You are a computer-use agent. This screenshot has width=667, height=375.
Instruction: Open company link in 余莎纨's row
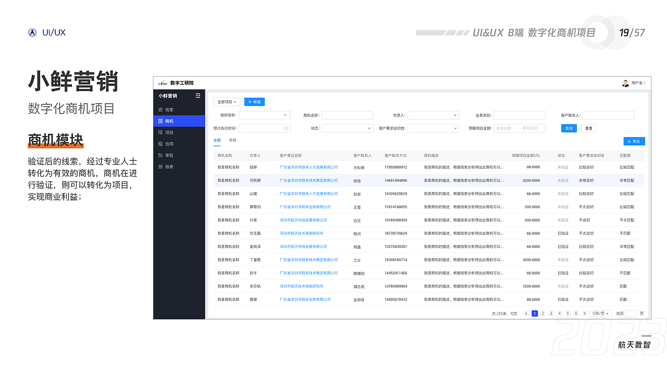pyautogui.click(x=302, y=286)
